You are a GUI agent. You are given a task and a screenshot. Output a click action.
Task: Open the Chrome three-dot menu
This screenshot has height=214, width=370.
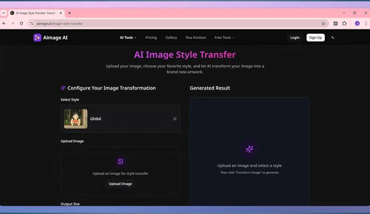point(366,23)
